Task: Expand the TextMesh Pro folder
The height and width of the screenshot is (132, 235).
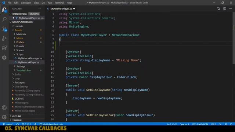Action: 23,70
